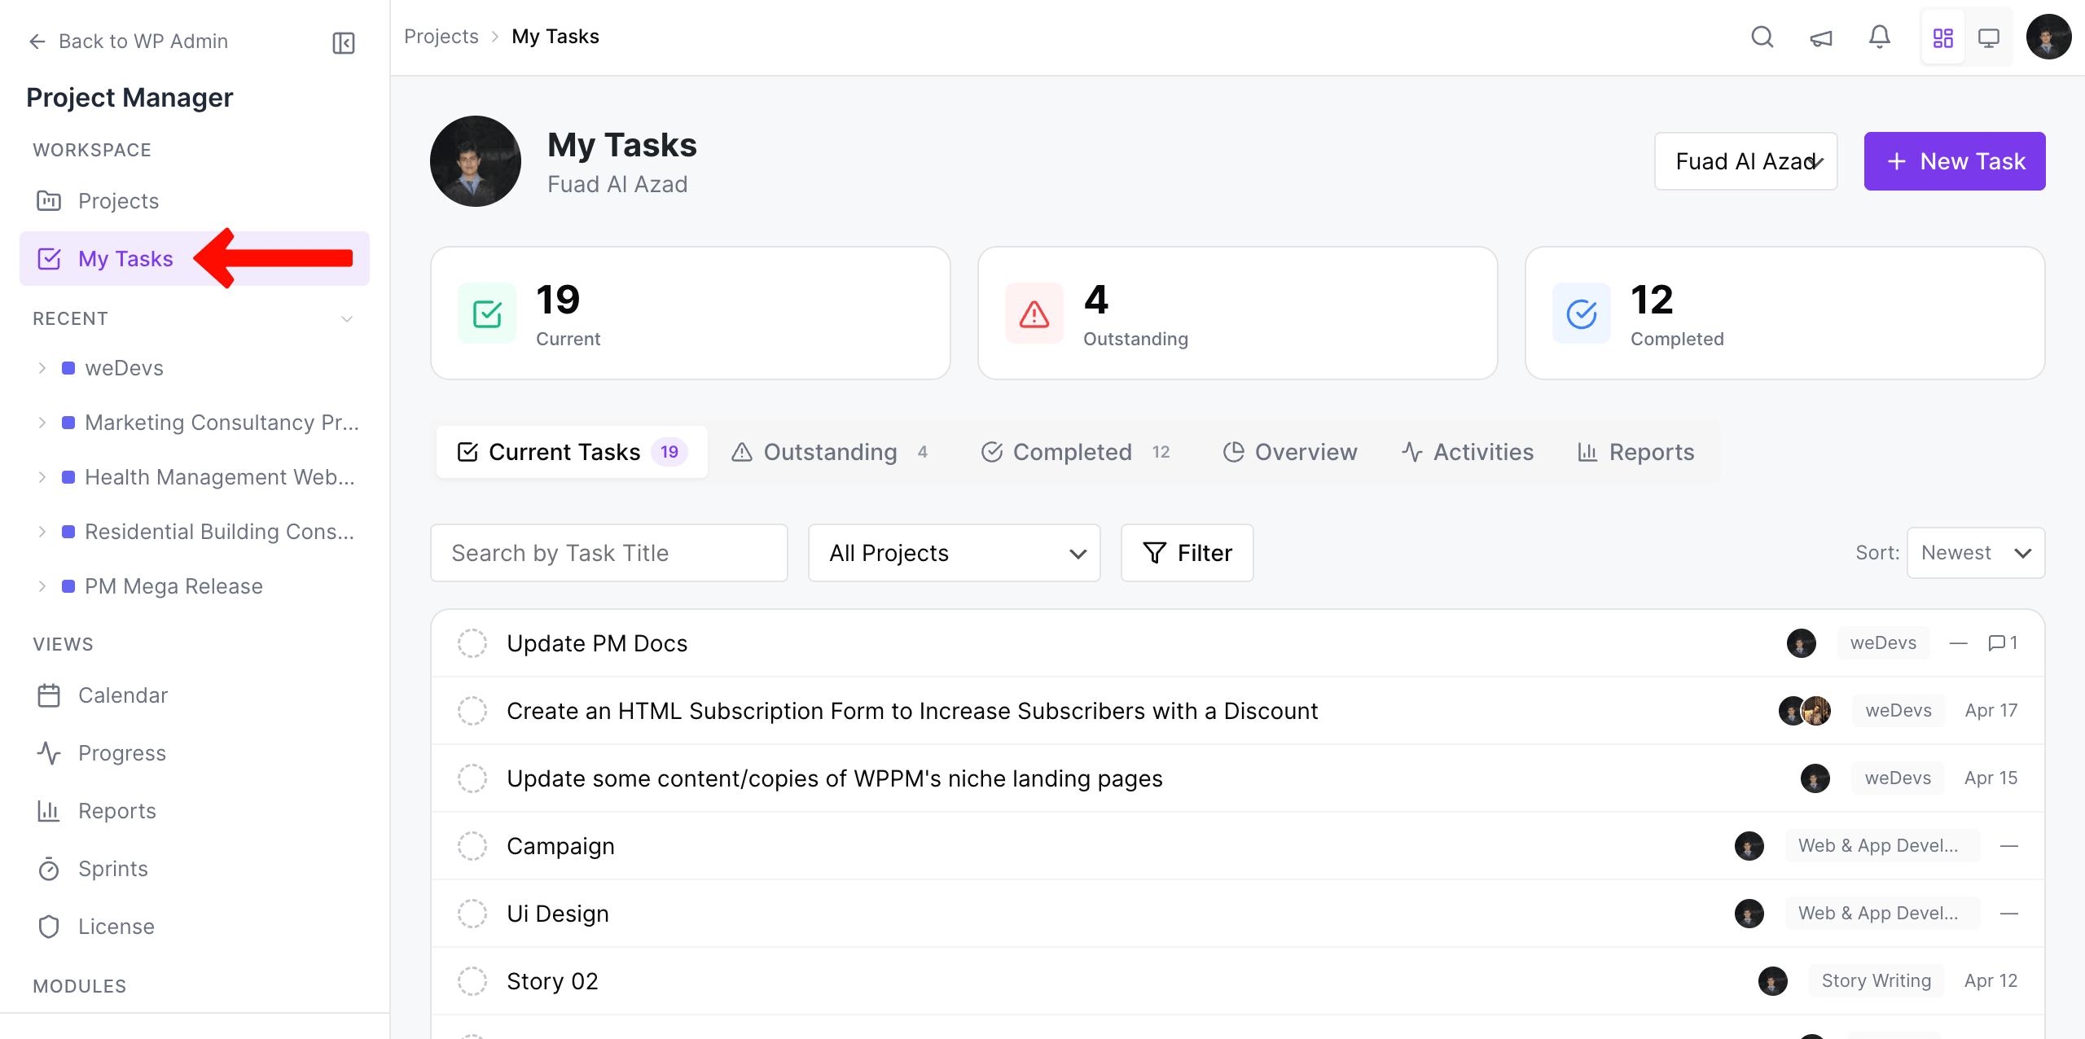Switch to the Completed tab

point(1073,452)
